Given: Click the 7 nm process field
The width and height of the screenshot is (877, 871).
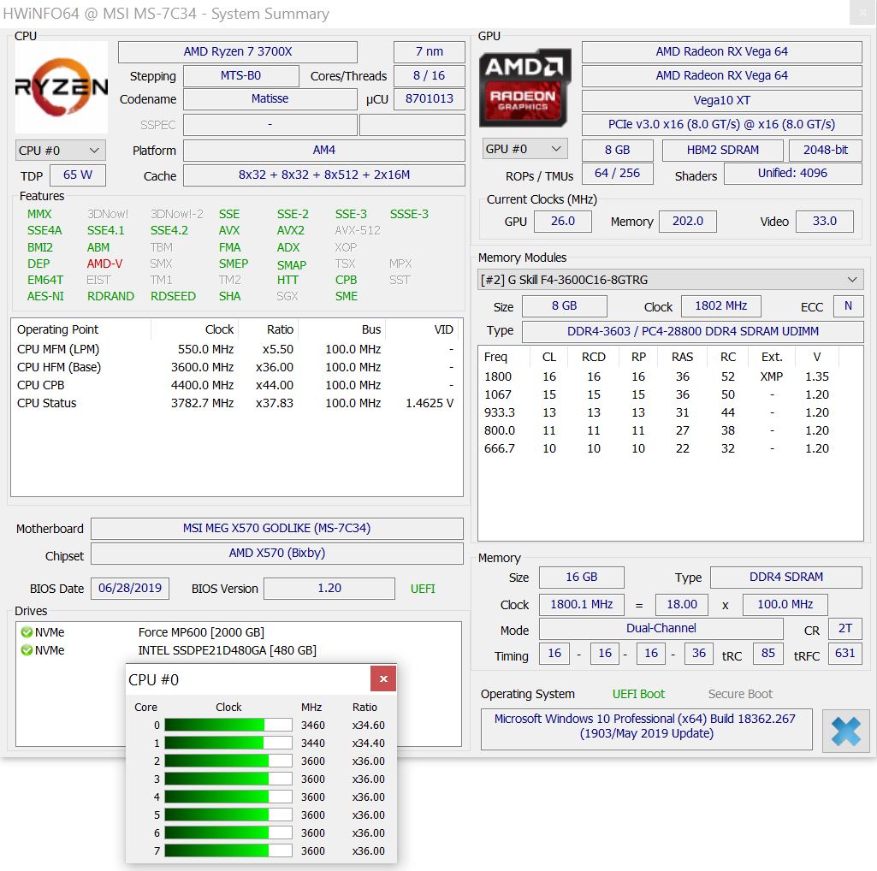Looking at the screenshot, I should (x=429, y=51).
